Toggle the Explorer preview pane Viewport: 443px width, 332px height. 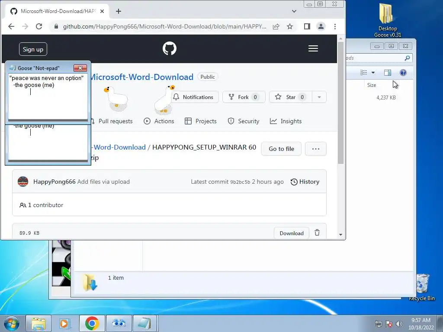388,73
